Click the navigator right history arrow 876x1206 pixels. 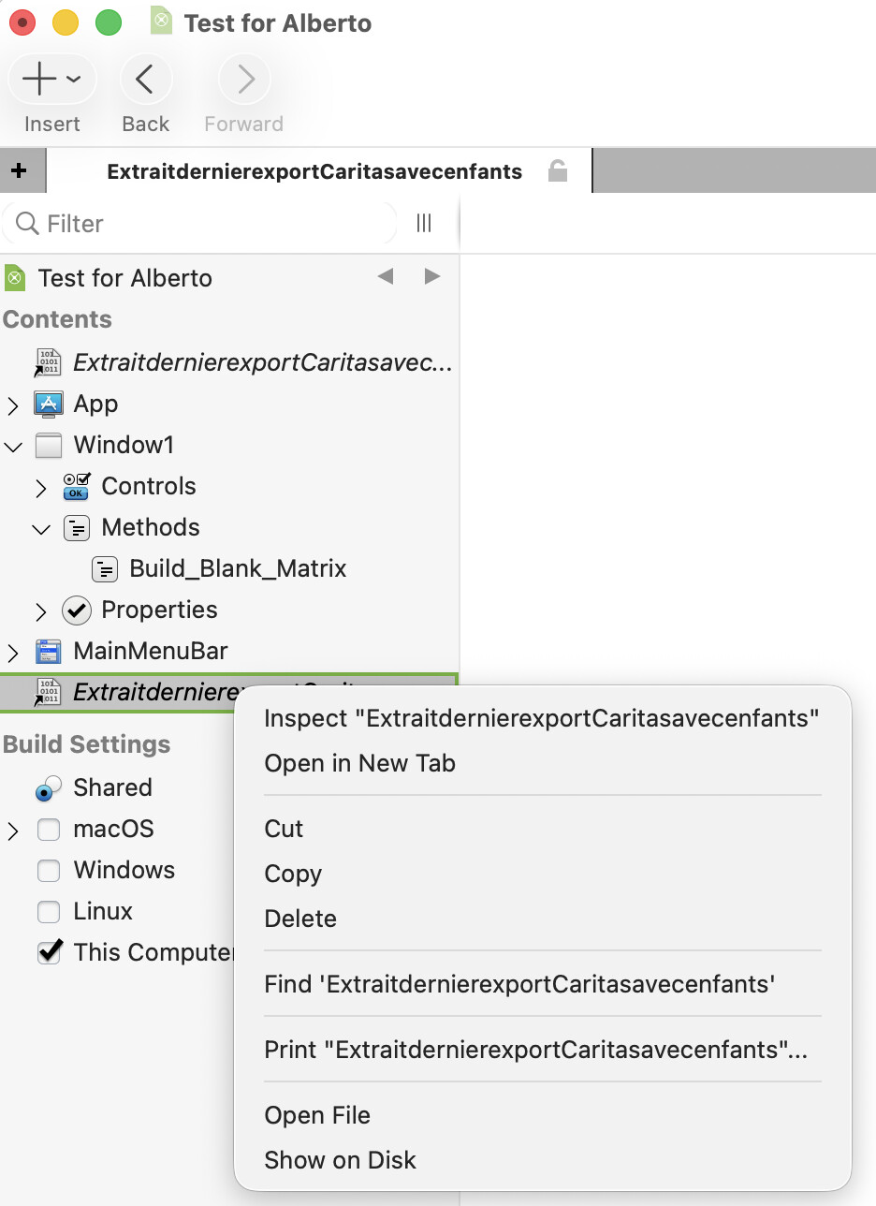431,277
